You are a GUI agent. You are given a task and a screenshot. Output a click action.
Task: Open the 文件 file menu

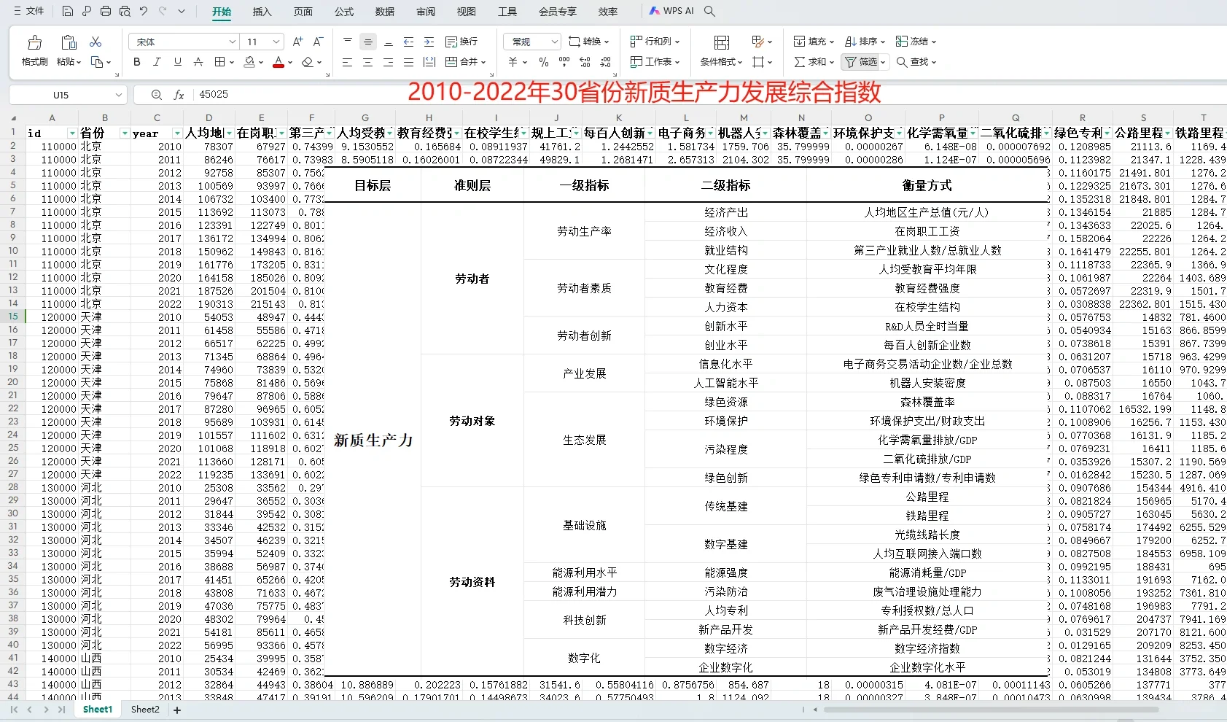pyautogui.click(x=29, y=11)
